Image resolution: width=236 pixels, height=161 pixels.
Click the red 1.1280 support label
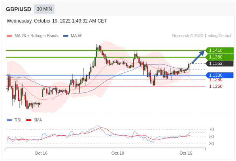pyautogui.click(x=216, y=80)
